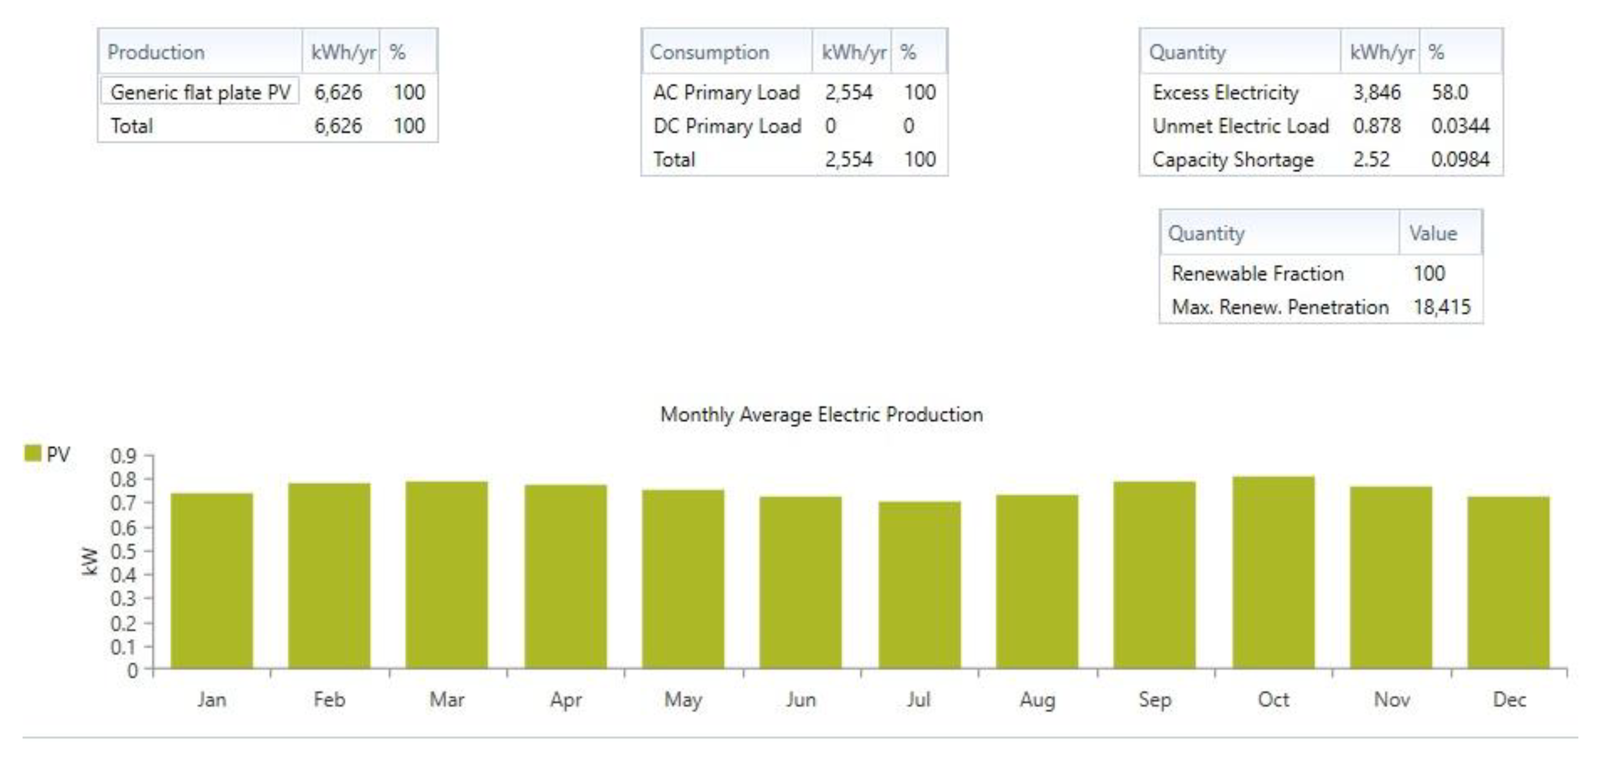The width and height of the screenshot is (1600, 760).
Task: Click the October PV production bar
Action: point(1273,571)
